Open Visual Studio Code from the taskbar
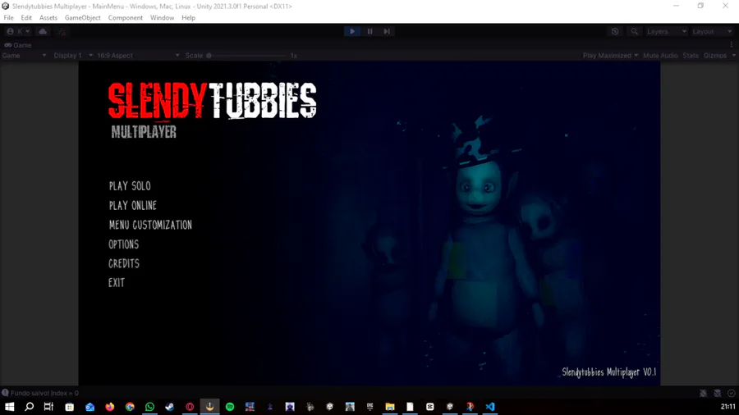The width and height of the screenshot is (739, 415). [490, 407]
